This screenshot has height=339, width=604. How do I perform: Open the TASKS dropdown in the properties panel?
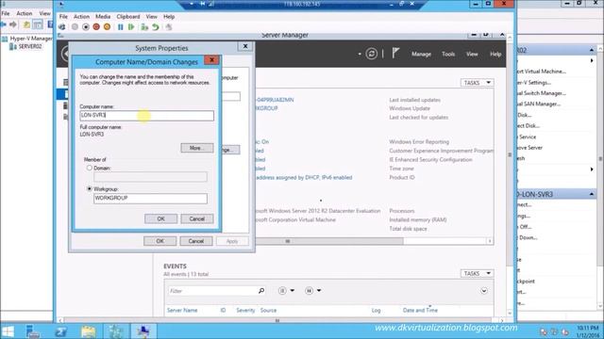tap(477, 83)
